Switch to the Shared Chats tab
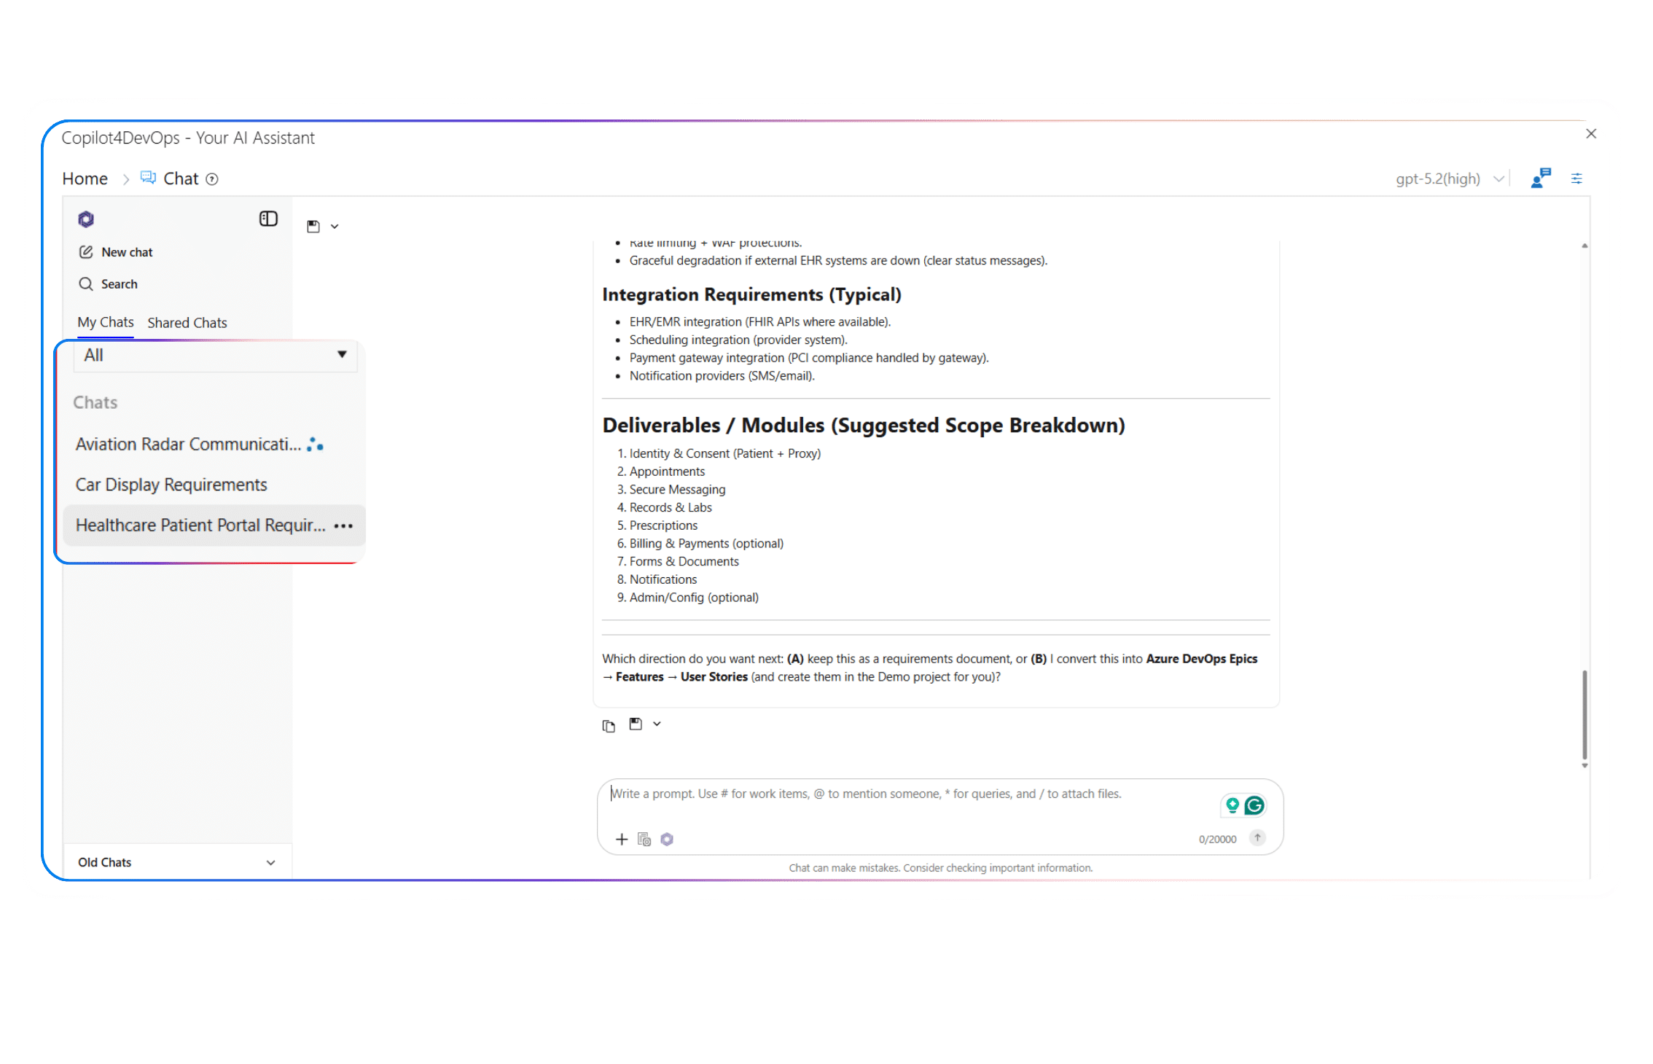The width and height of the screenshot is (1653, 1064). point(187,323)
